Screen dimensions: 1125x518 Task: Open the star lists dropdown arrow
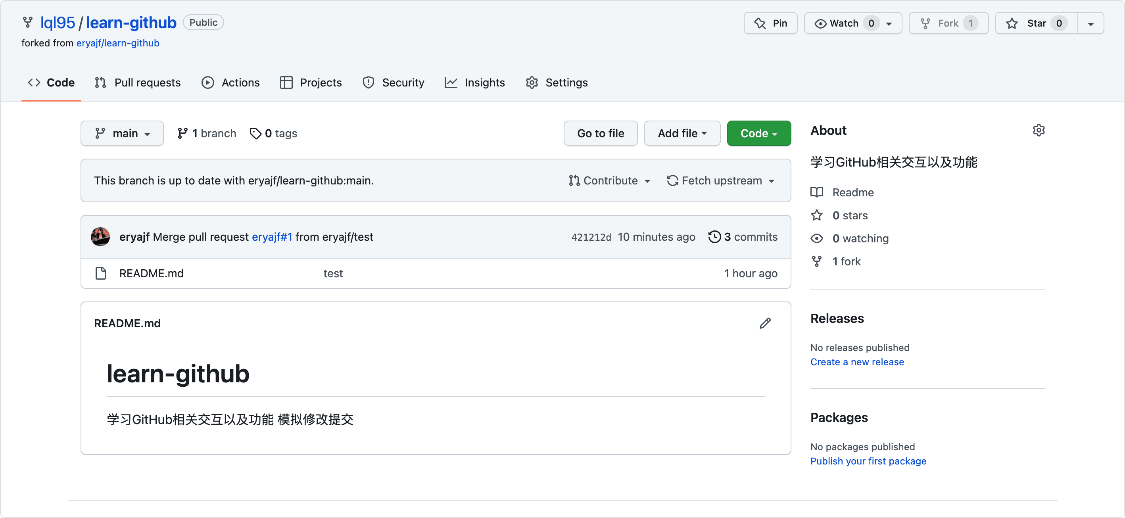click(1090, 23)
